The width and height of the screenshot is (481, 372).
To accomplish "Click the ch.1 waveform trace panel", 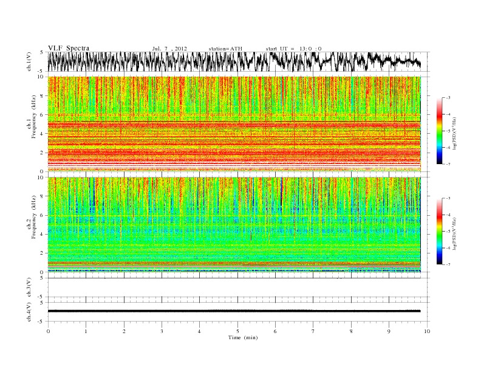I will pyautogui.click(x=238, y=61).
